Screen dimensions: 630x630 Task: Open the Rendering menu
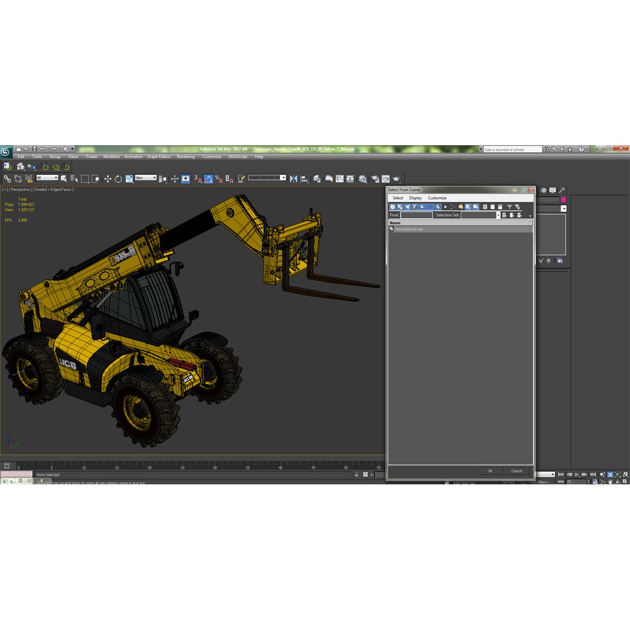click(185, 157)
